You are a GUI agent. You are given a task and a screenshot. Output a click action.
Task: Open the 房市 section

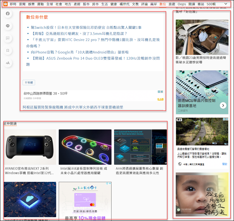(95, 4)
